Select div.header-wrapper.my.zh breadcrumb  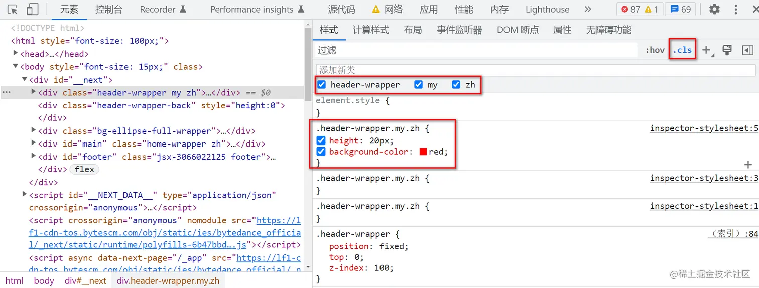coord(168,281)
